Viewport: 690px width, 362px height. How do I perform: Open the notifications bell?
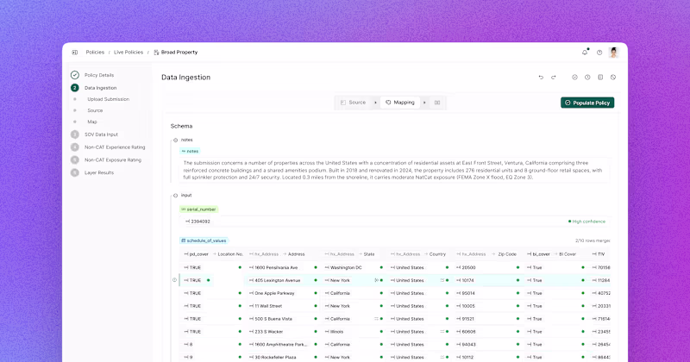[585, 53]
